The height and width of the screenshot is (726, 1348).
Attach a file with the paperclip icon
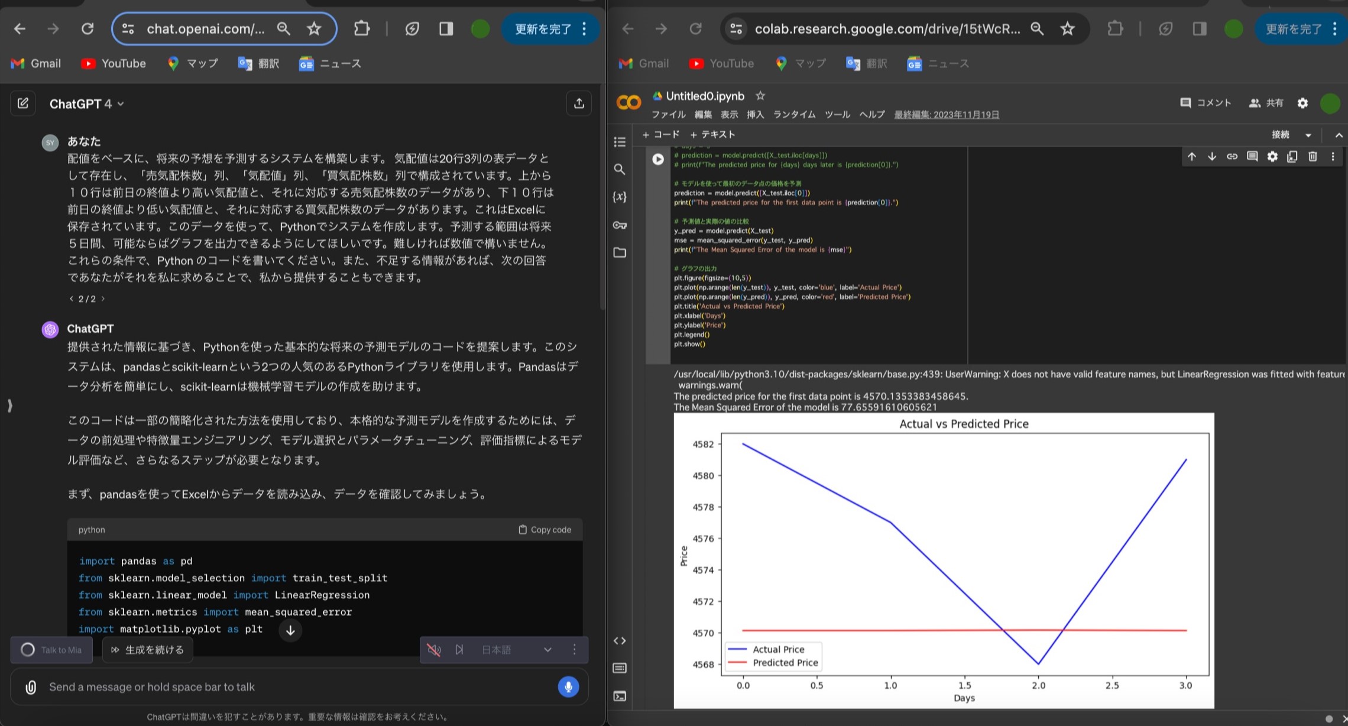[x=31, y=687]
